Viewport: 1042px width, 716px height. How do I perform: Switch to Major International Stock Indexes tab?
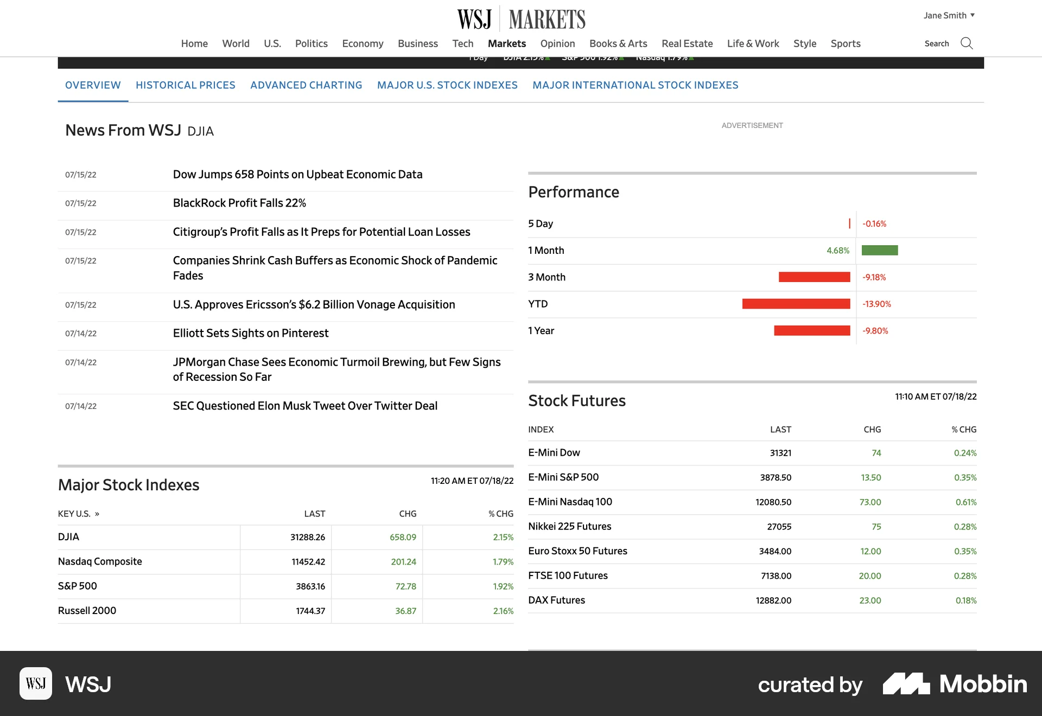tap(636, 85)
